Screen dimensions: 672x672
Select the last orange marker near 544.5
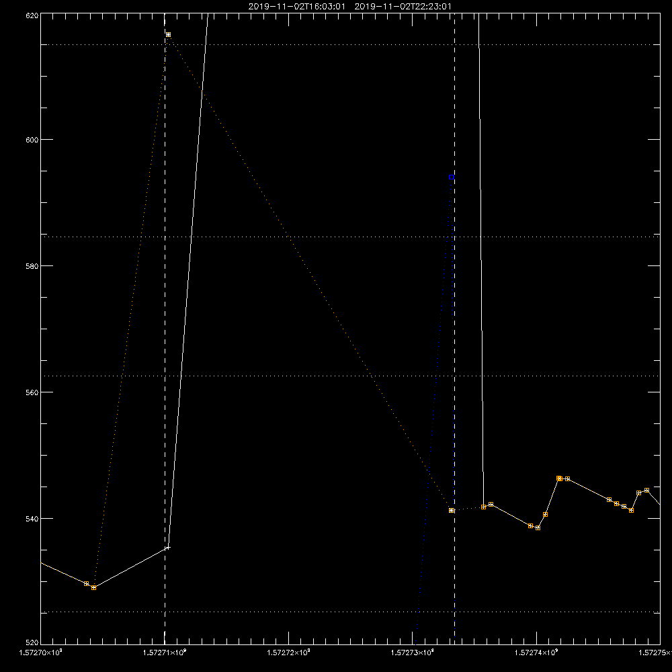click(x=646, y=491)
